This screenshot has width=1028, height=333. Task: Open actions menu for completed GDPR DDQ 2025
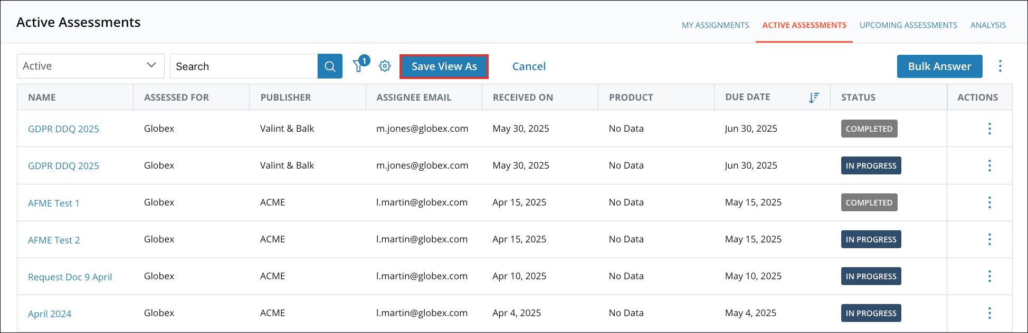(x=989, y=129)
